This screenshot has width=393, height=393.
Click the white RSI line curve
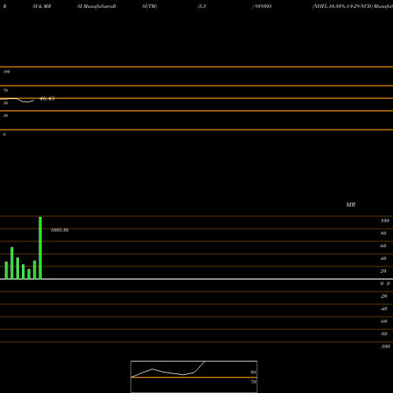(x=17, y=100)
